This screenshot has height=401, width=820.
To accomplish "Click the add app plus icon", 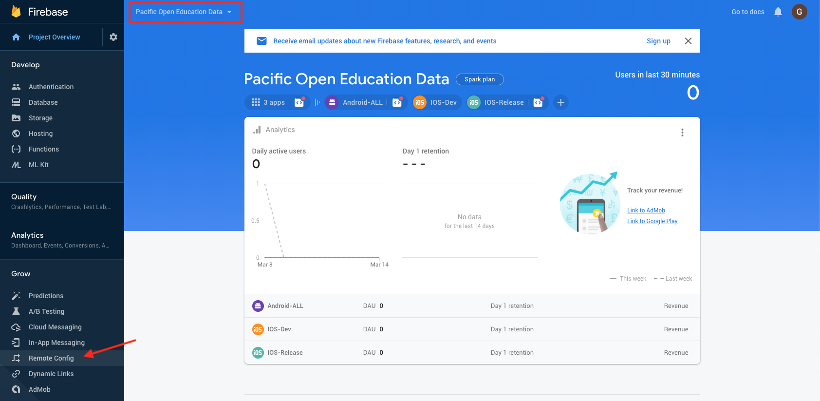I will pos(560,102).
